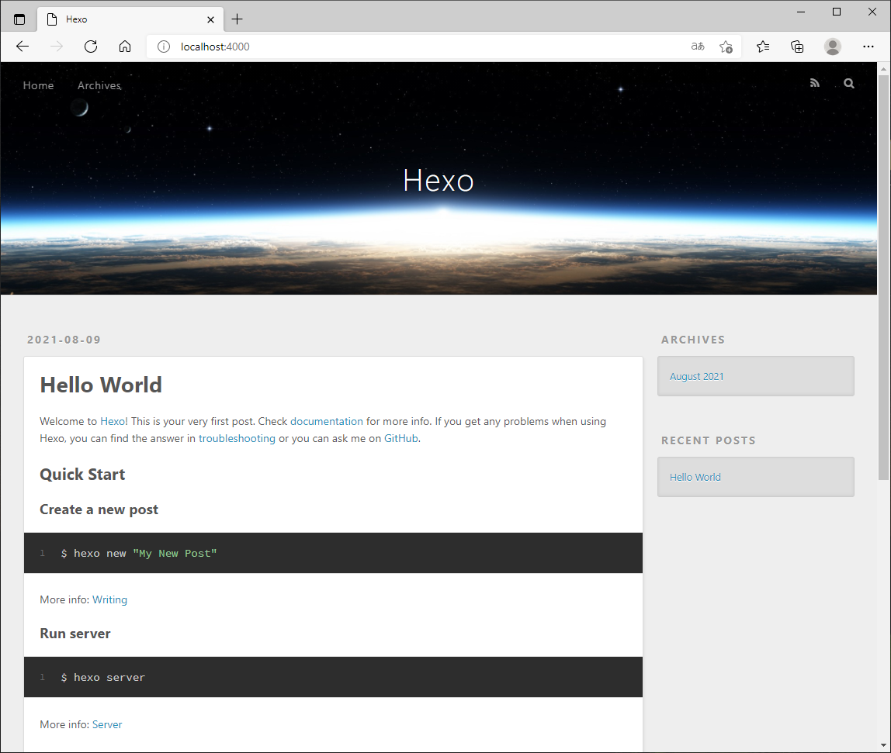Open the browser profile avatar
Screen dimensions: 891x753
tap(833, 47)
